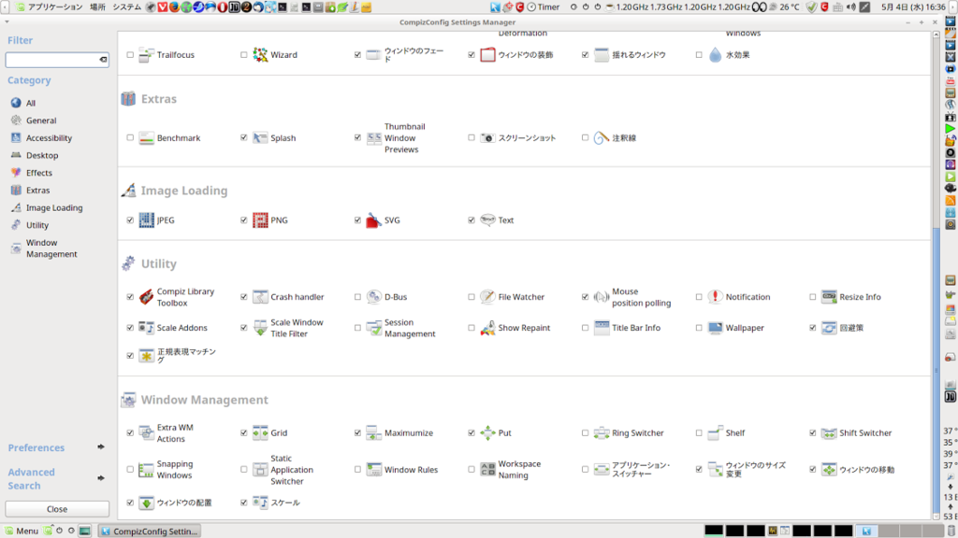The image size is (958, 538).
Task: Open the Splash plugin icon
Action: click(260, 138)
